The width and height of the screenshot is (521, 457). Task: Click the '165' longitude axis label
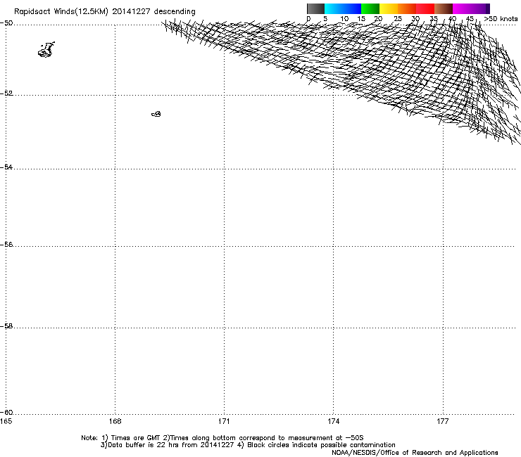[x=6, y=421]
